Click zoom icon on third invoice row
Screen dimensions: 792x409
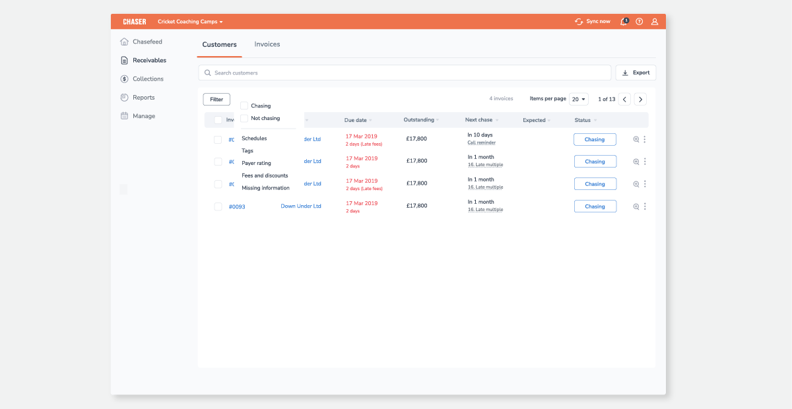(x=636, y=184)
